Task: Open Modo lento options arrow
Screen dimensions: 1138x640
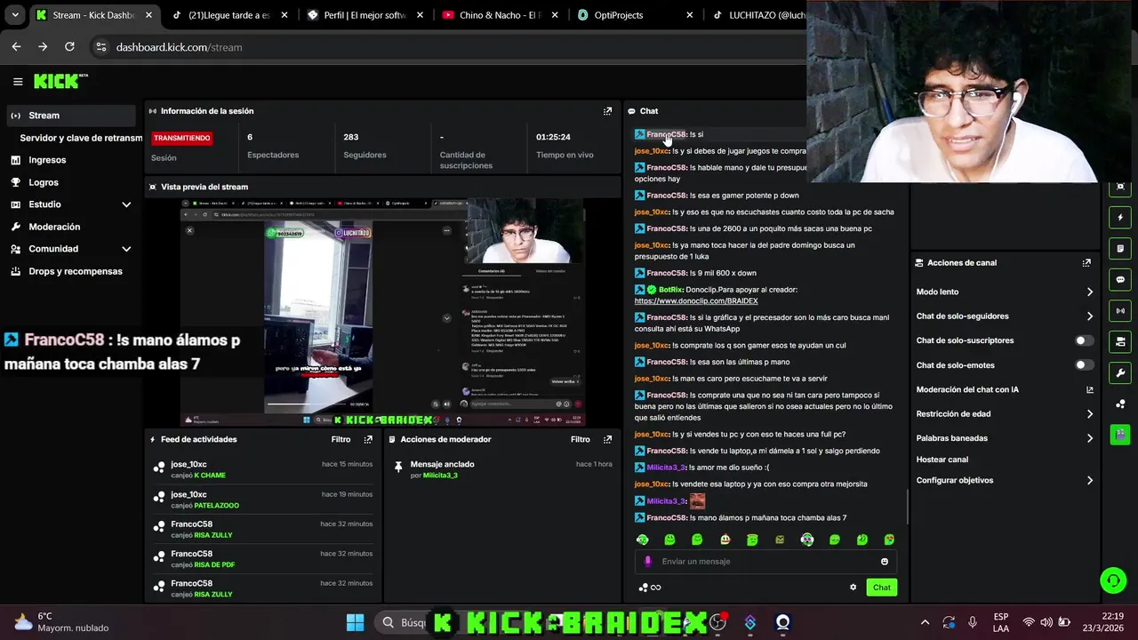Action: (x=1090, y=292)
